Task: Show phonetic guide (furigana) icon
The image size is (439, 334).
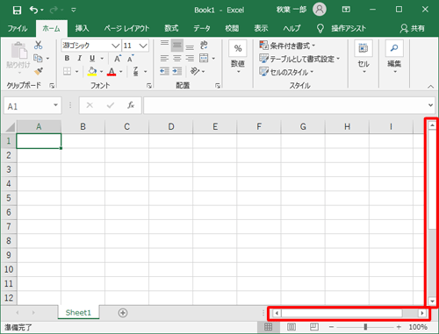Action: 136,71
